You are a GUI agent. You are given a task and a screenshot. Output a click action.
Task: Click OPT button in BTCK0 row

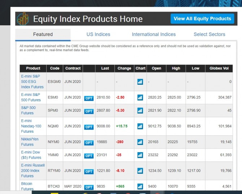pyautogui.click(x=89, y=188)
